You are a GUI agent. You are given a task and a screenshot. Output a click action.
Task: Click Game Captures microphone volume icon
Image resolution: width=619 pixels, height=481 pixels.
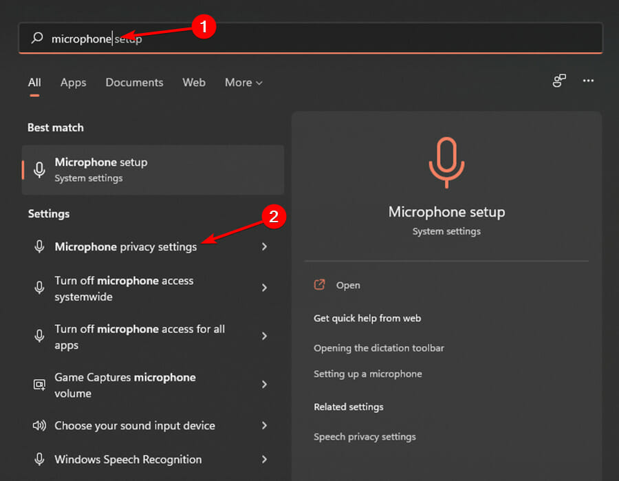pos(39,385)
